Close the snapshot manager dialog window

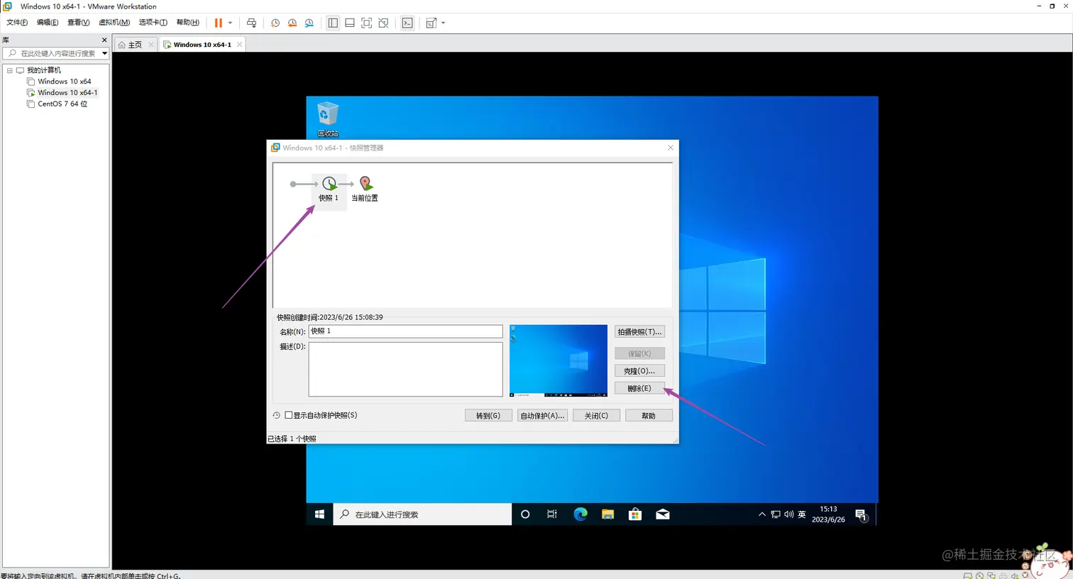click(x=671, y=148)
